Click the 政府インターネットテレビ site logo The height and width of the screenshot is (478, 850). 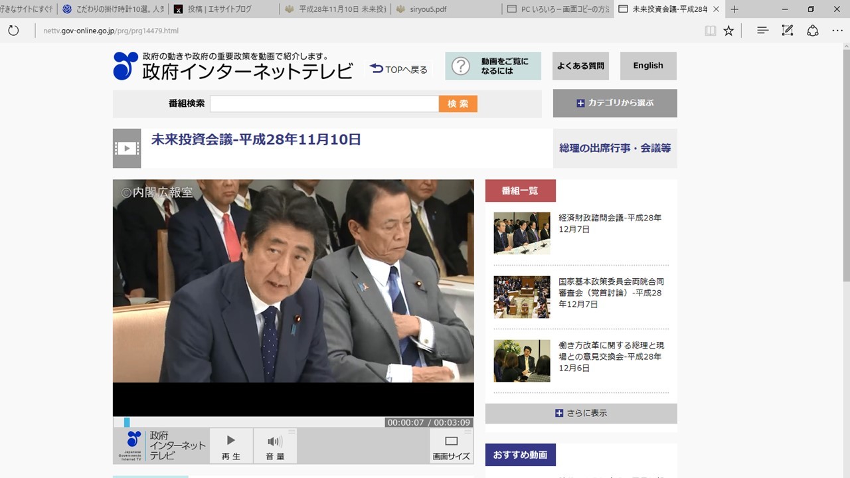point(233,66)
